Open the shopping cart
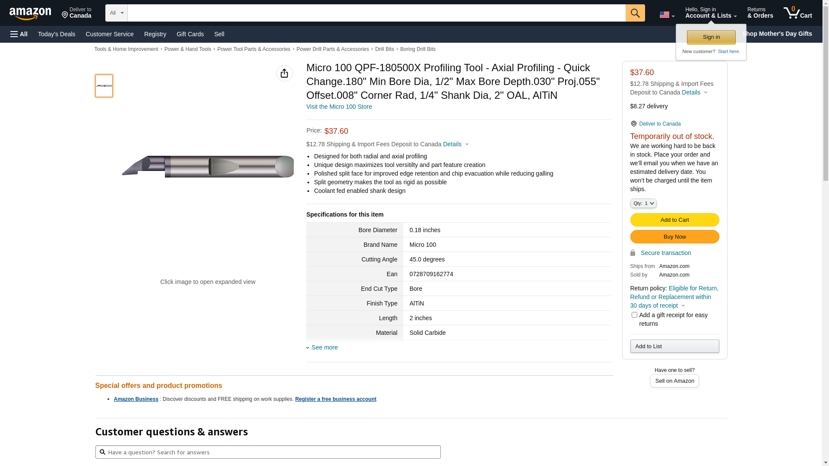829x466 pixels. pos(797,13)
